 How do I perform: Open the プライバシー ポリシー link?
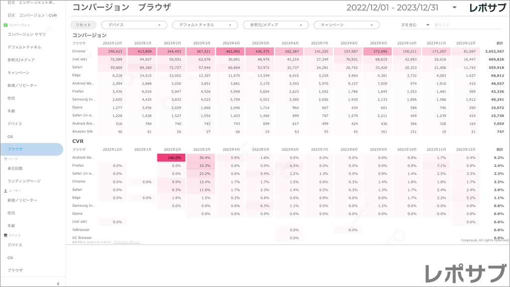[127, 242]
